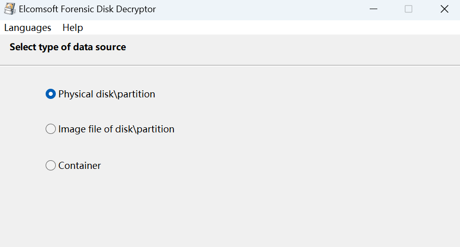The height and width of the screenshot is (247, 460).
Task: Choose the Image file of disk\partition radio circle
Action: pyautogui.click(x=51, y=129)
